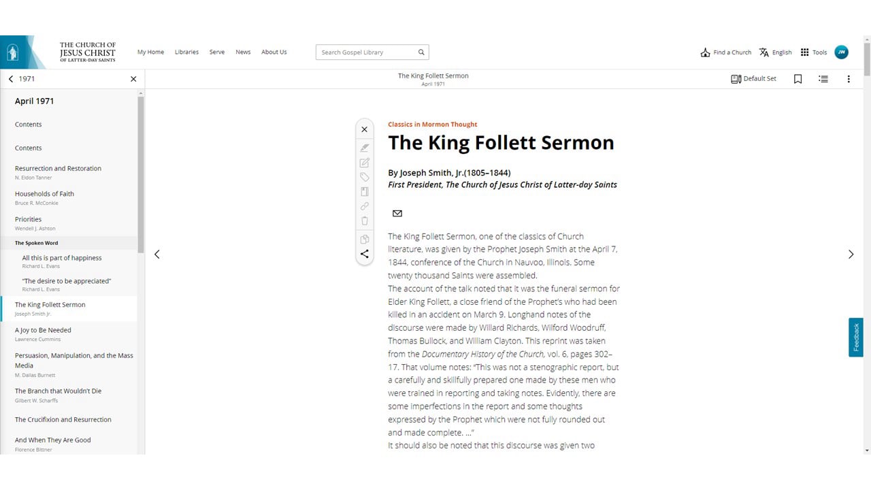Open the Libraries menu
Image resolution: width=871 pixels, height=490 pixels.
pyautogui.click(x=186, y=52)
